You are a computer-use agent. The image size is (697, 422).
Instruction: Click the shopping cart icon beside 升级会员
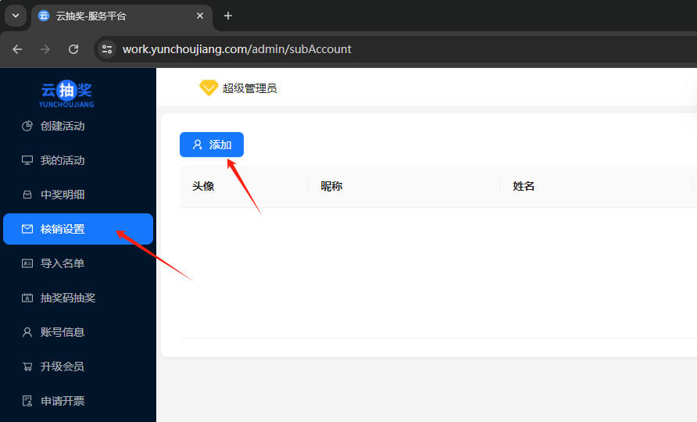[27, 367]
